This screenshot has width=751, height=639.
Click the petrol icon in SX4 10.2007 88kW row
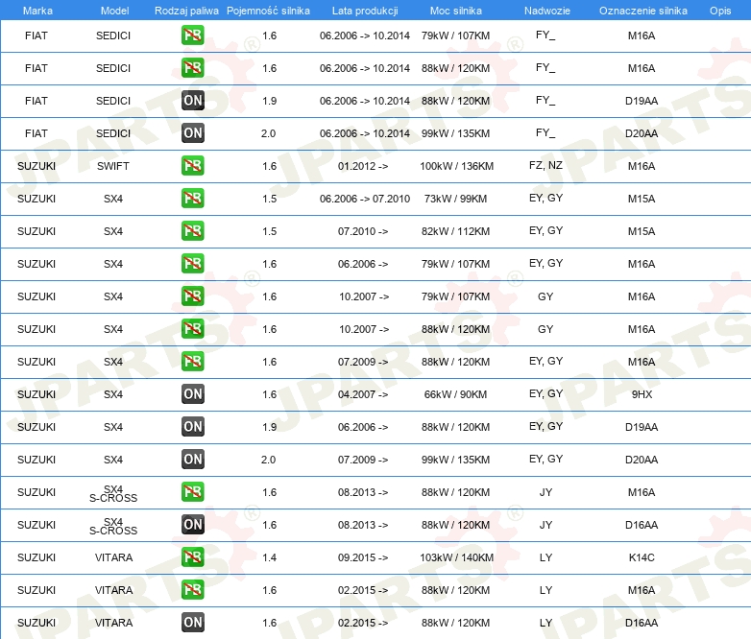[x=192, y=328]
